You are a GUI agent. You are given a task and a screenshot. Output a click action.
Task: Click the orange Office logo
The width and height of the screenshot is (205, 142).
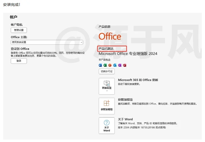point(110,36)
